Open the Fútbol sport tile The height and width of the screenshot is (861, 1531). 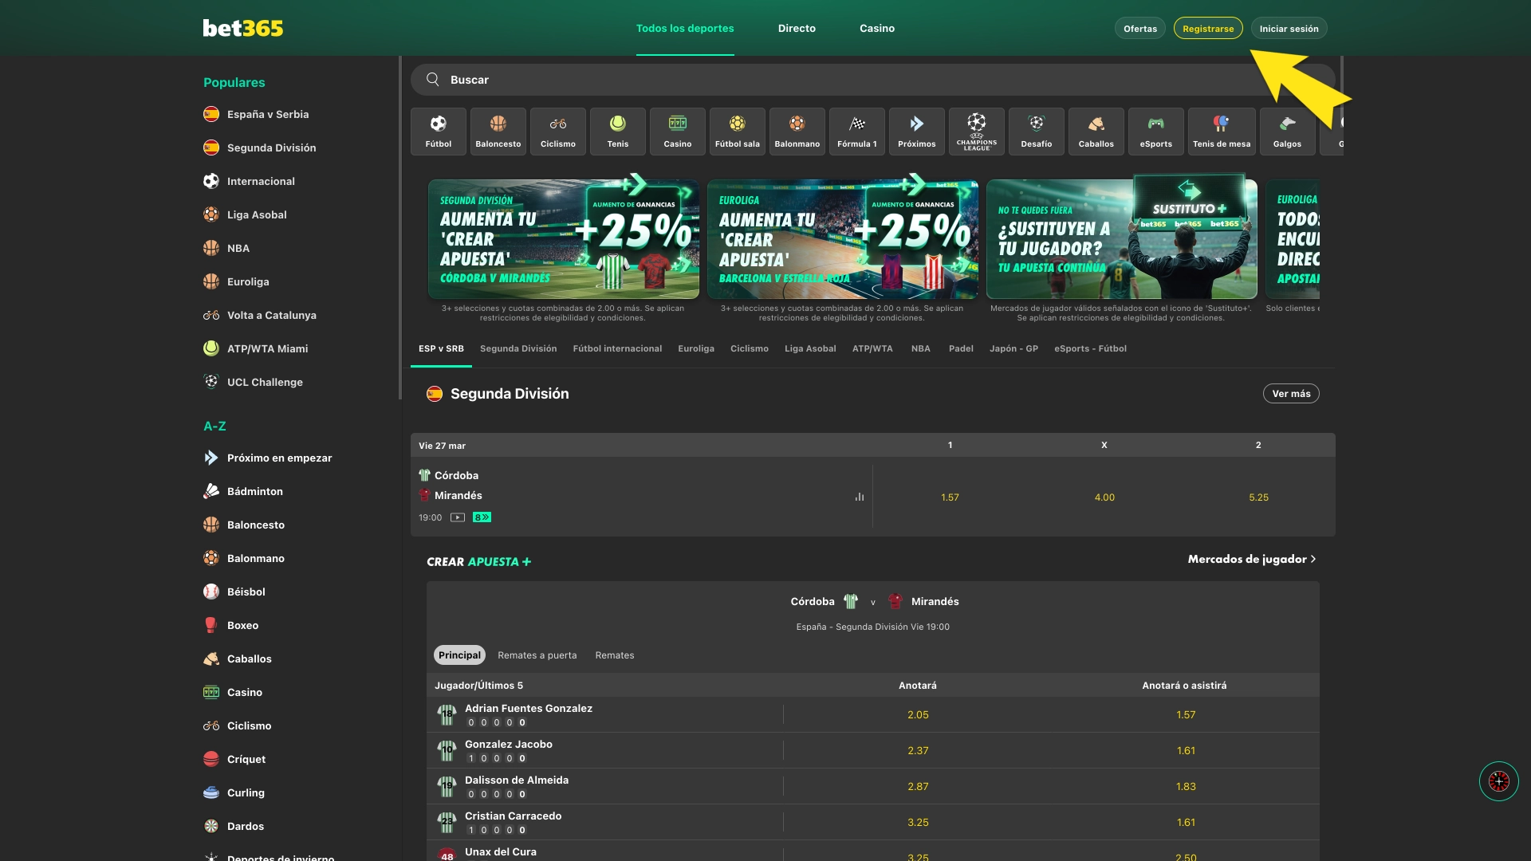[438, 132]
